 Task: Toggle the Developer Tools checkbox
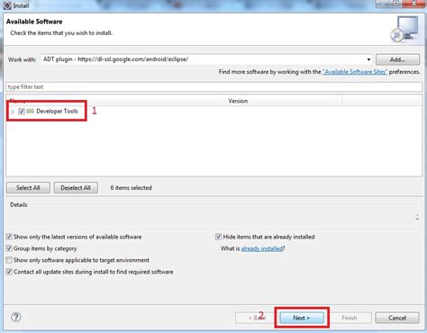pyautogui.click(x=22, y=112)
